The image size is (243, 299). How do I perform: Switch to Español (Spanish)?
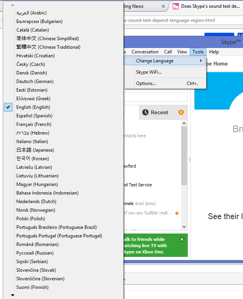click(34, 116)
